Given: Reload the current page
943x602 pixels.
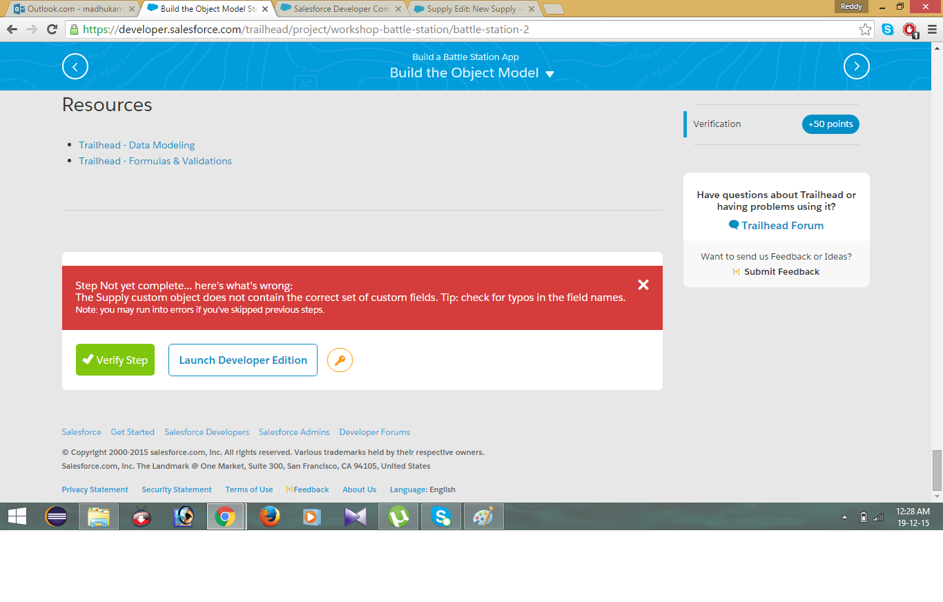Looking at the screenshot, I should click(52, 30).
